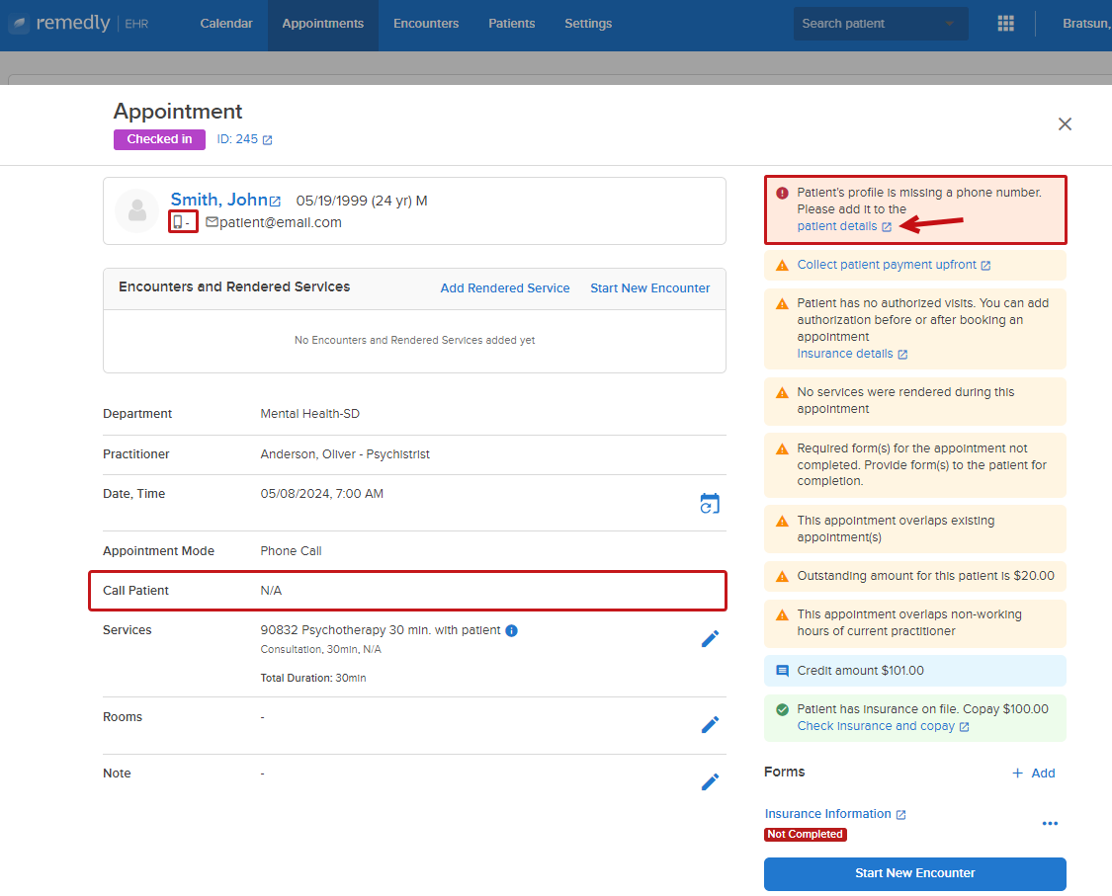Edit Rooms with the pencil icon
This screenshot has height=896, width=1112.
tap(710, 724)
